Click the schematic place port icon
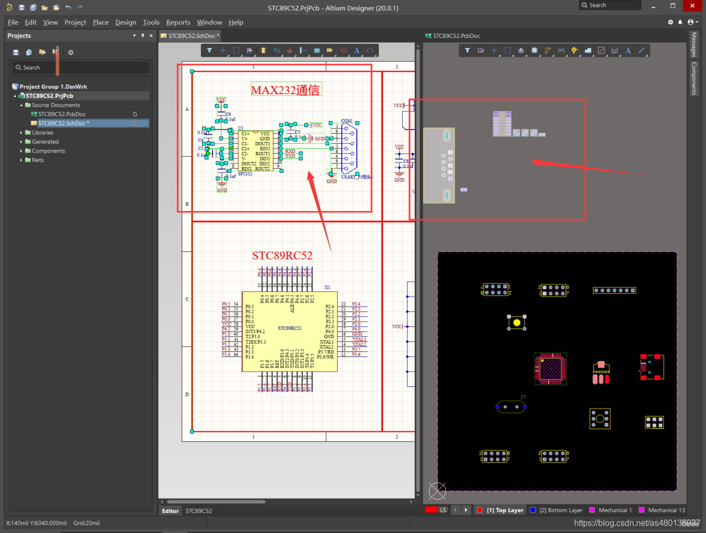The height and width of the screenshot is (533, 706). pyautogui.click(x=330, y=50)
